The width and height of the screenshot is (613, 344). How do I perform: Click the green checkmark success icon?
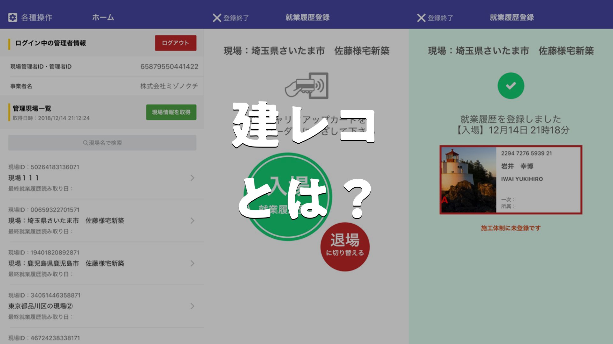pos(511,86)
